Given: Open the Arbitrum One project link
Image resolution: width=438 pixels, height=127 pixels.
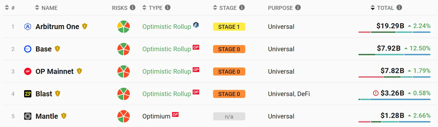Looking at the screenshot, I should coord(57,27).
